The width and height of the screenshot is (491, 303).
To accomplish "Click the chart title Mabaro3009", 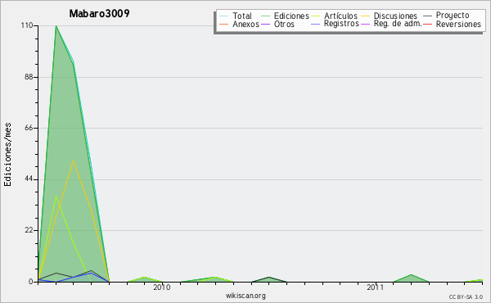I will coord(99,13).
